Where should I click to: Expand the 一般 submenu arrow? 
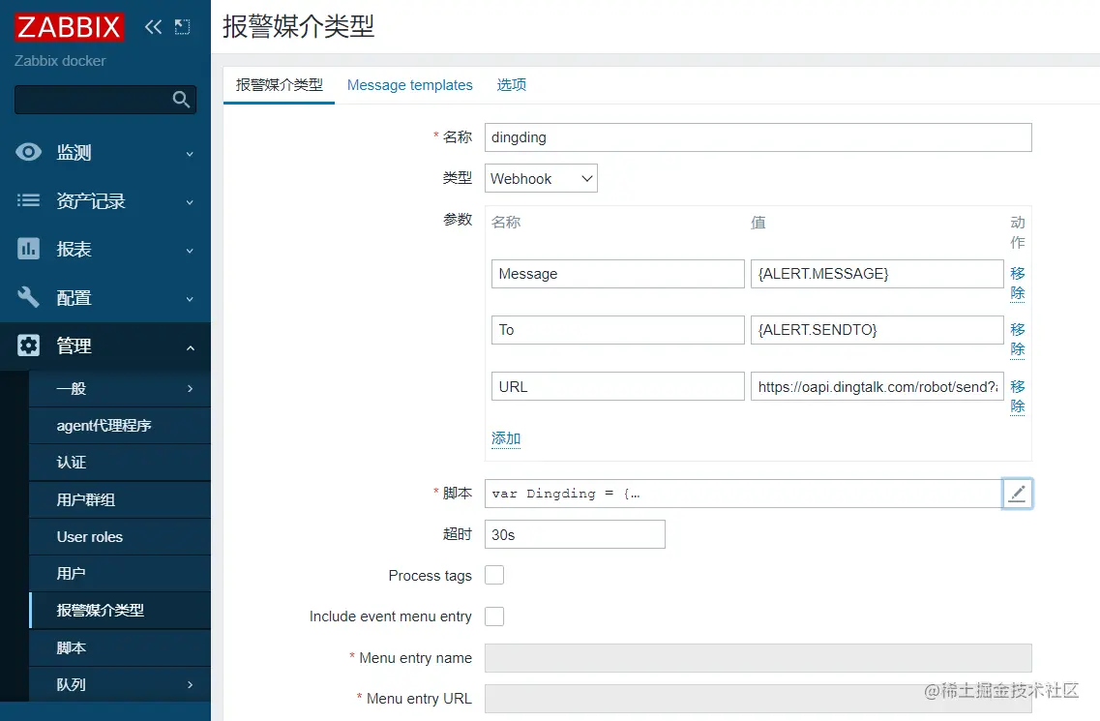click(x=191, y=388)
